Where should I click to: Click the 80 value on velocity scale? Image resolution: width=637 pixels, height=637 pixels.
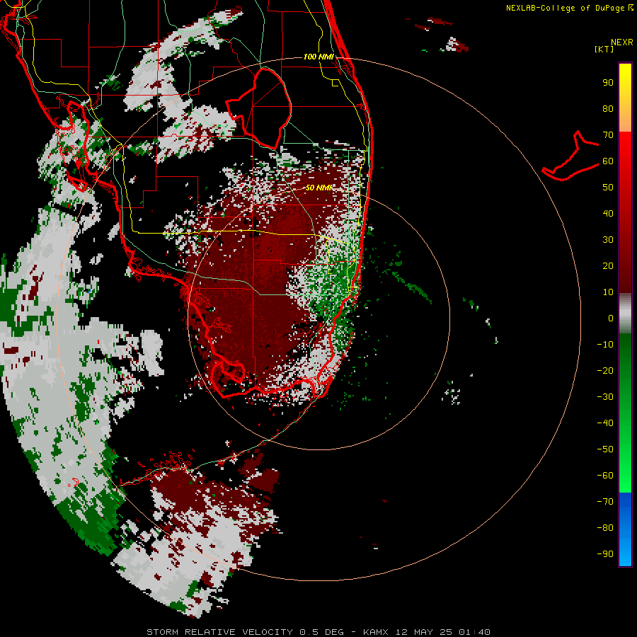608,108
